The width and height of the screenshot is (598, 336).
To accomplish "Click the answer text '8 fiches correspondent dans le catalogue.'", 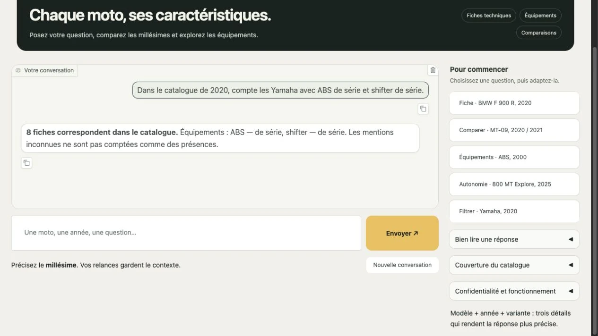I will [x=102, y=132].
